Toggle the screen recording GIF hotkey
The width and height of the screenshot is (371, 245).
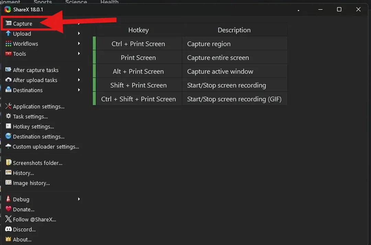(94, 99)
